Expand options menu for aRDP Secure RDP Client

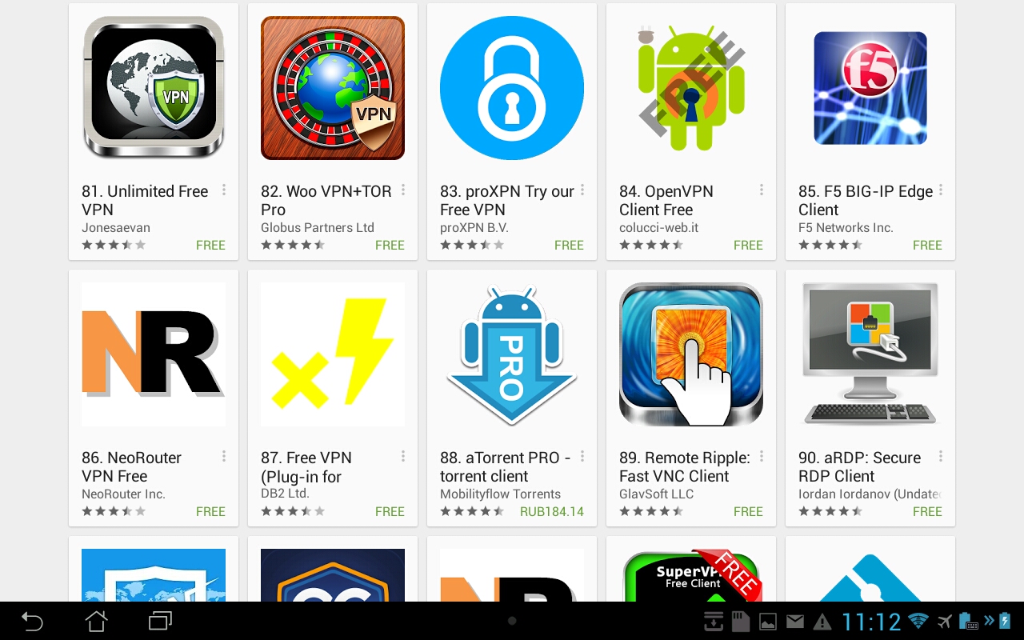[941, 457]
